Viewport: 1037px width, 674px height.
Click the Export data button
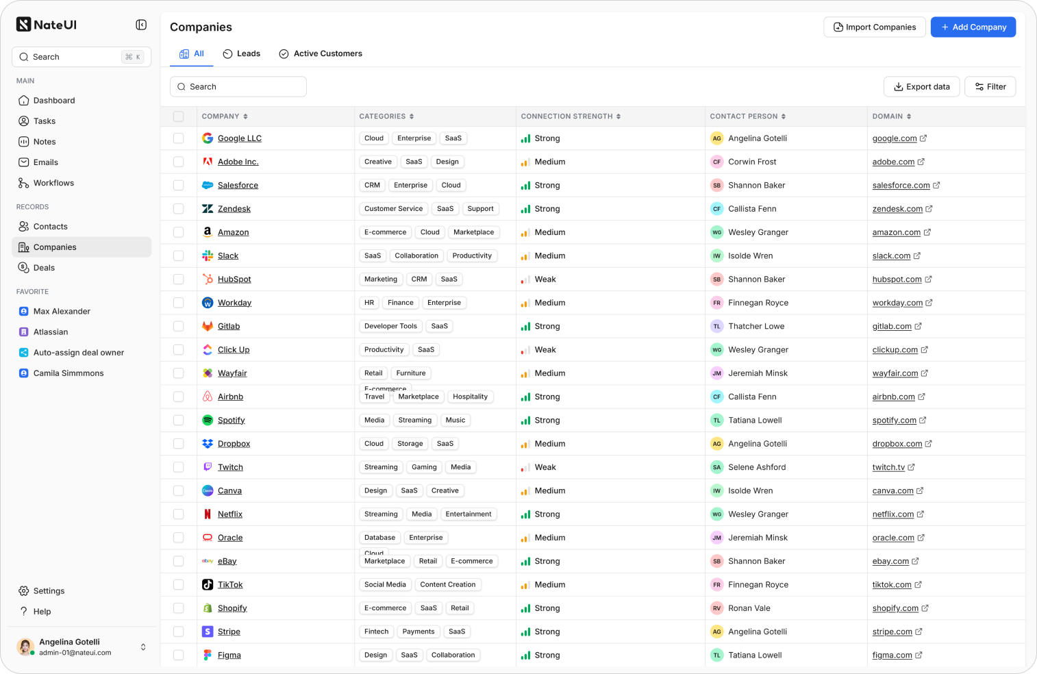(x=922, y=87)
